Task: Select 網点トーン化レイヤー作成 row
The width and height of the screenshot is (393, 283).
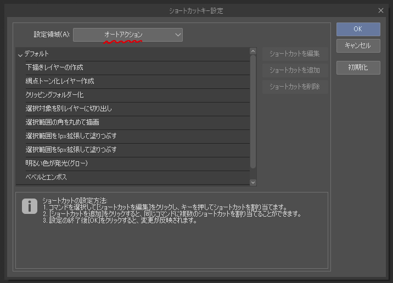Action: point(137,81)
